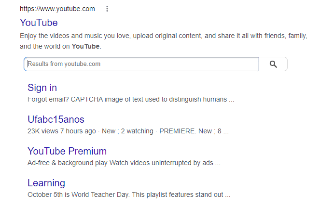Open the Ufabc15anos sitelink
Image resolution: width=334 pixels, height=207 pixels.
coord(56,119)
